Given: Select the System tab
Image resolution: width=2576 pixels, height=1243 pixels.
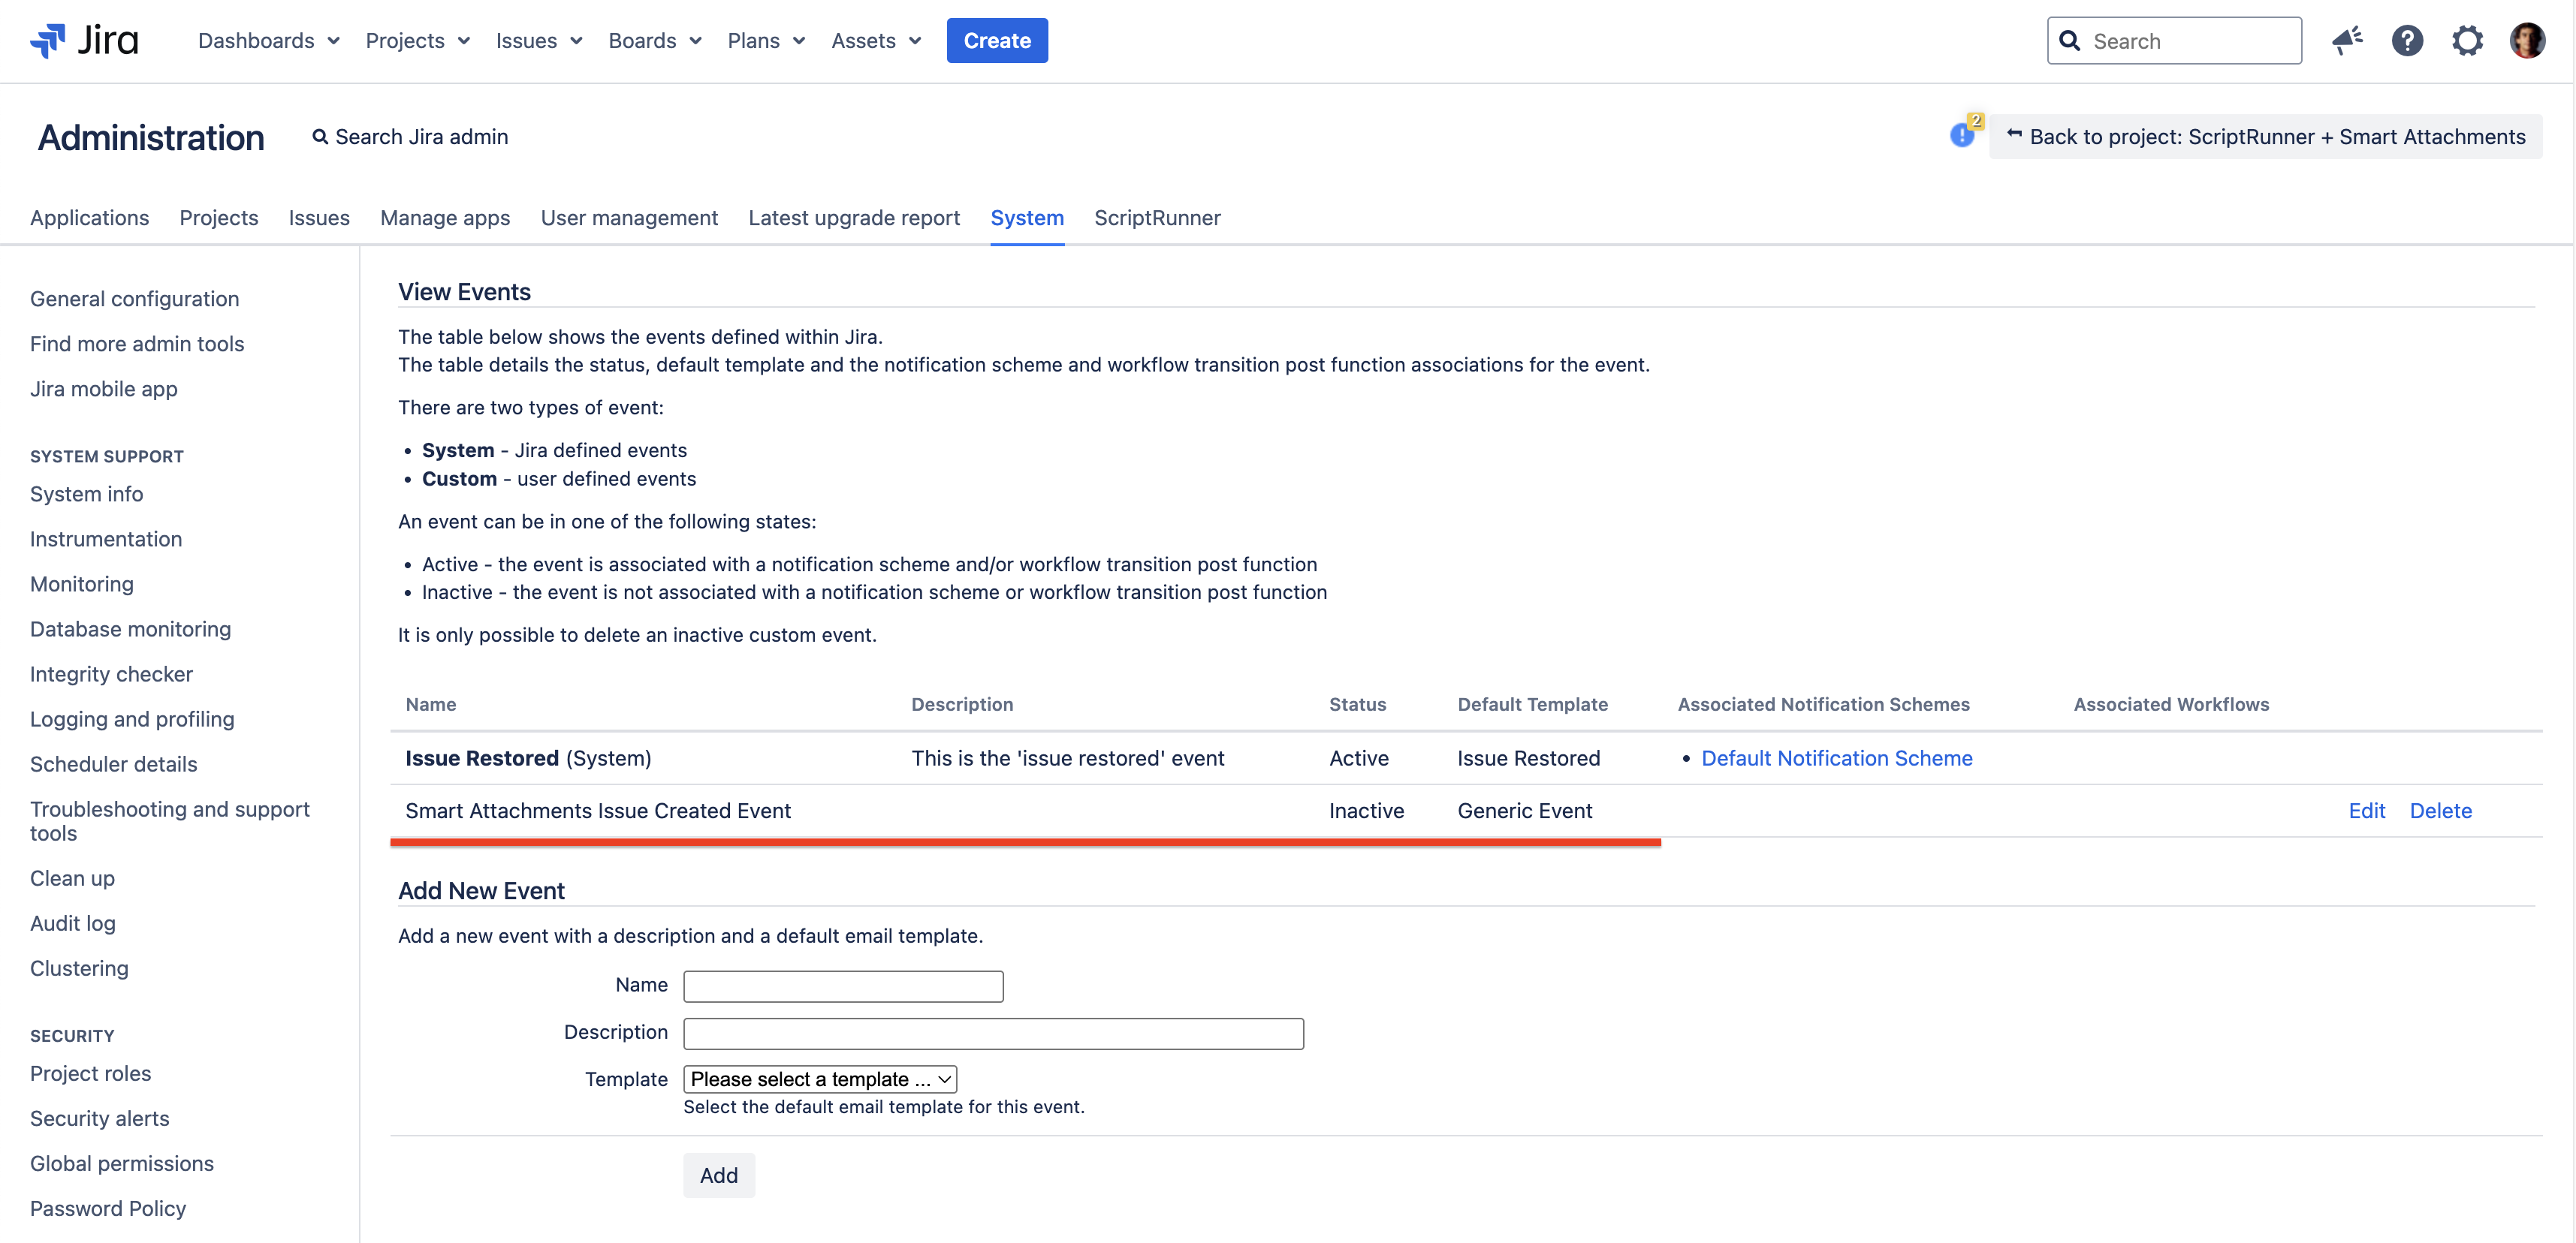Looking at the screenshot, I should 1027,218.
